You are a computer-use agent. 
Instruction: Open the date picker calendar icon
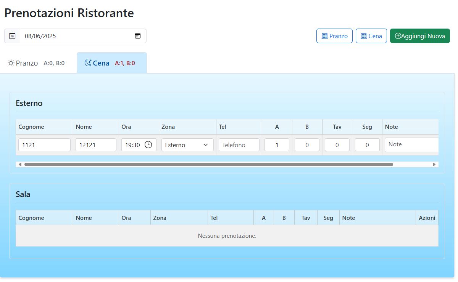tap(138, 36)
